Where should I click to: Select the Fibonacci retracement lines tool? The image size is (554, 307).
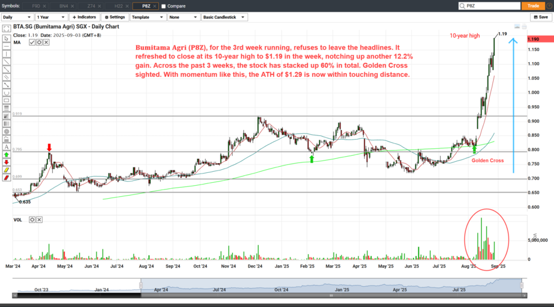point(6,108)
